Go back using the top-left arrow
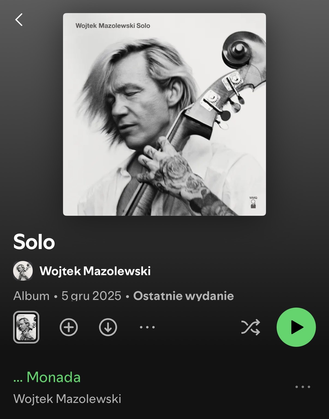Screen dimensions: 329x419 click(x=19, y=20)
